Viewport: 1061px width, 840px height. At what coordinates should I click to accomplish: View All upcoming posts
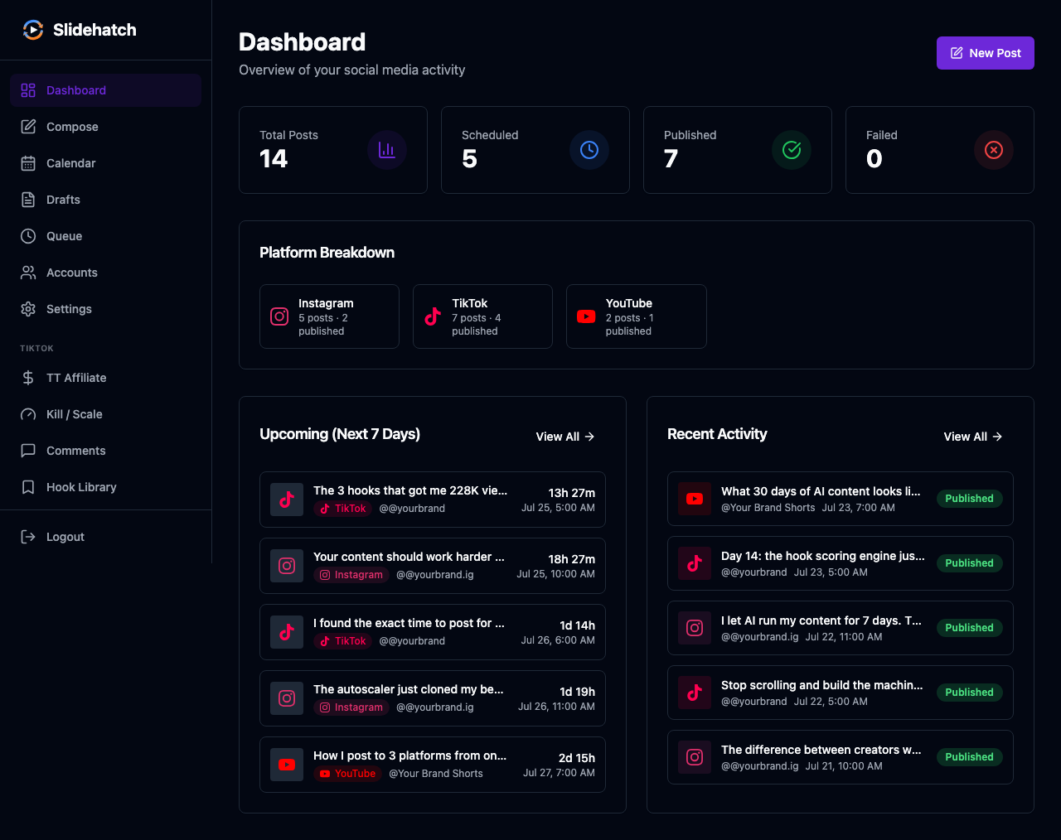click(565, 437)
